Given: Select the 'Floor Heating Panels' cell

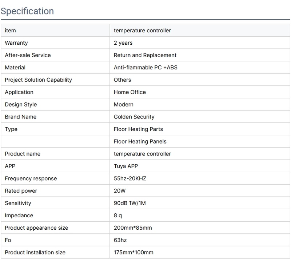Looking at the screenshot, I should (x=140, y=142).
